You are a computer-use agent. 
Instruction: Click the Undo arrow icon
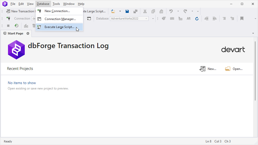(171, 11)
